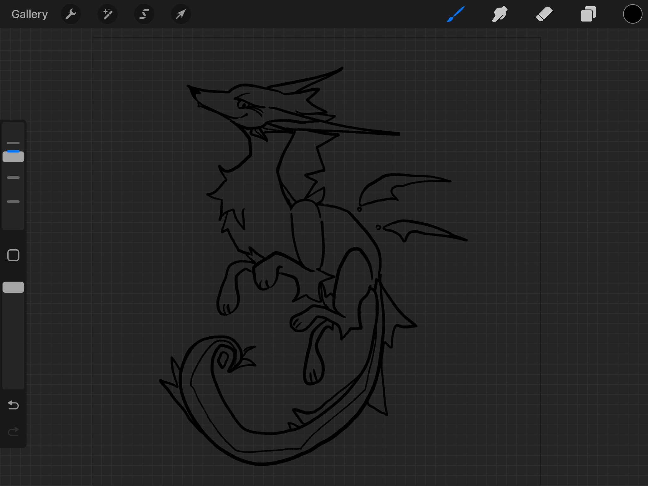Open the Layers panel
648x486 pixels.
point(588,14)
